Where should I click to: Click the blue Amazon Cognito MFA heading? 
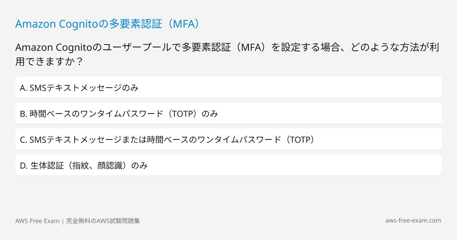click(x=107, y=24)
